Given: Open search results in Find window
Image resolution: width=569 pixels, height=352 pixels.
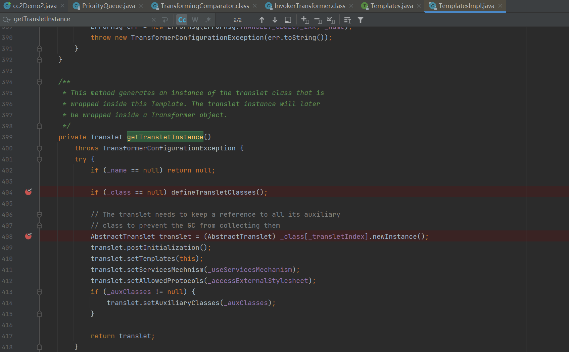Looking at the screenshot, I should pyautogui.click(x=288, y=20).
